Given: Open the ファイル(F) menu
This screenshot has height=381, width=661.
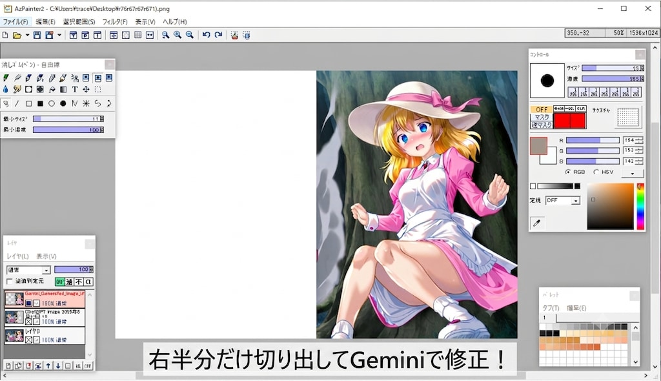Looking at the screenshot, I should point(15,21).
